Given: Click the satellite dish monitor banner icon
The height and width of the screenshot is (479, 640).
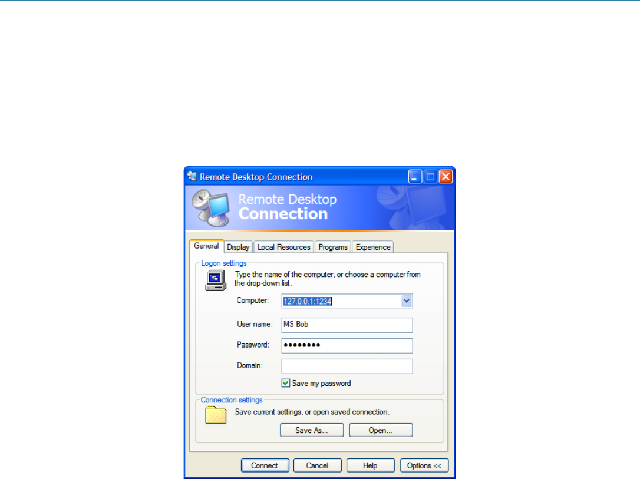Looking at the screenshot, I should click(x=210, y=208).
